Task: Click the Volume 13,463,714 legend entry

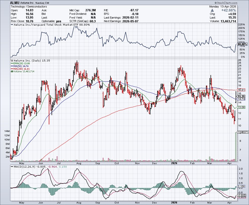Action: [22, 72]
